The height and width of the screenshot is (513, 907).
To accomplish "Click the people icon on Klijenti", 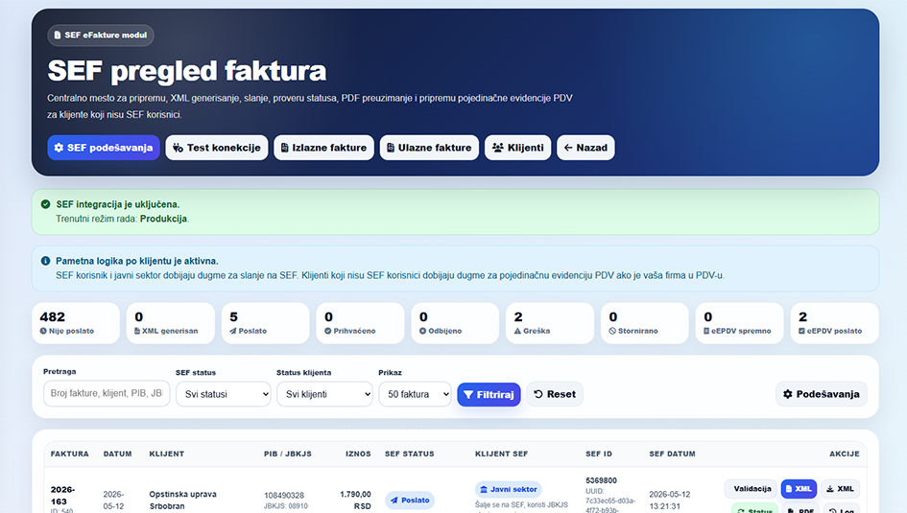I will tap(497, 148).
